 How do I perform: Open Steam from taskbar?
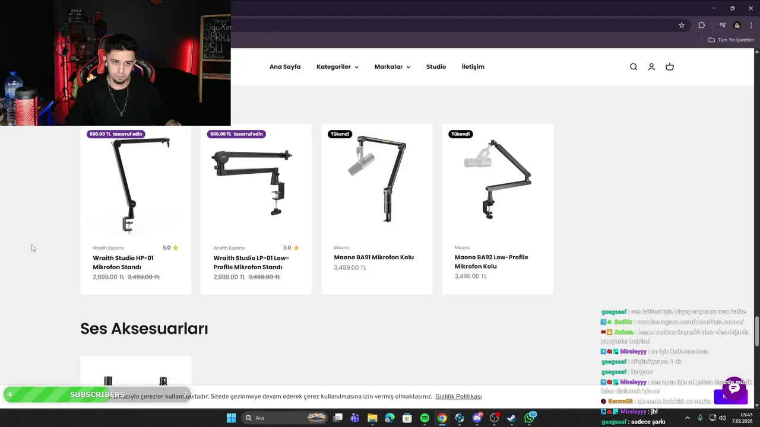pyautogui.click(x=511, y=418)
